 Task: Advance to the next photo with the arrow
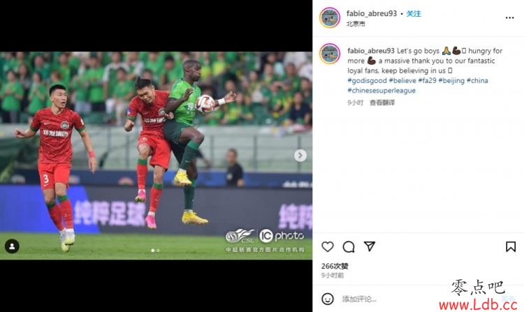(x=300, y=156)
